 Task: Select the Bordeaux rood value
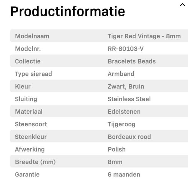(129, 137)
